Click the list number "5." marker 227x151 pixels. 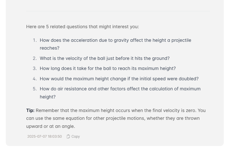click(x=35, y=89)
